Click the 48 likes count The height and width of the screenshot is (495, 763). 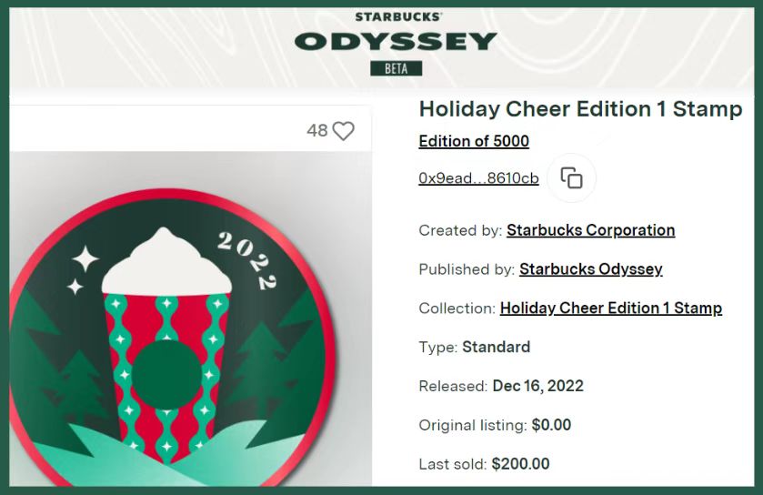click(316, 131)
